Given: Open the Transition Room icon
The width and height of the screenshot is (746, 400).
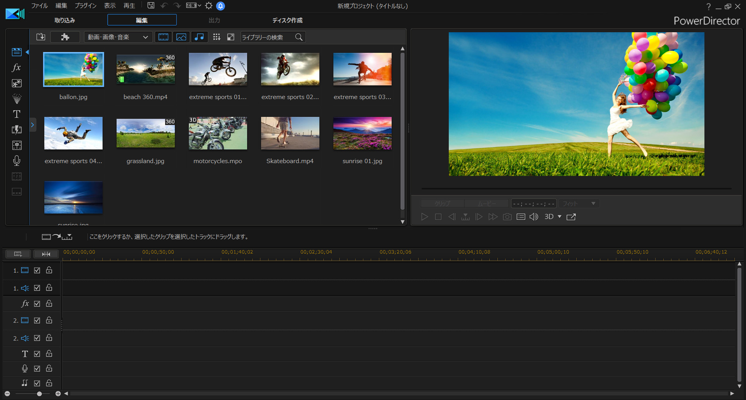Looking at the screenshot, I should coord(16,130).
